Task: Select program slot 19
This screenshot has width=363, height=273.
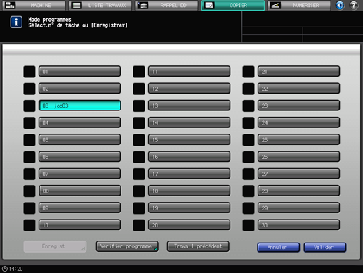Action: pyautogui.click(x=189, y=208)
